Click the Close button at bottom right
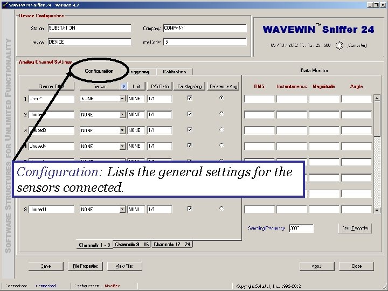388x291 pixels. click(x=356, y=266)
